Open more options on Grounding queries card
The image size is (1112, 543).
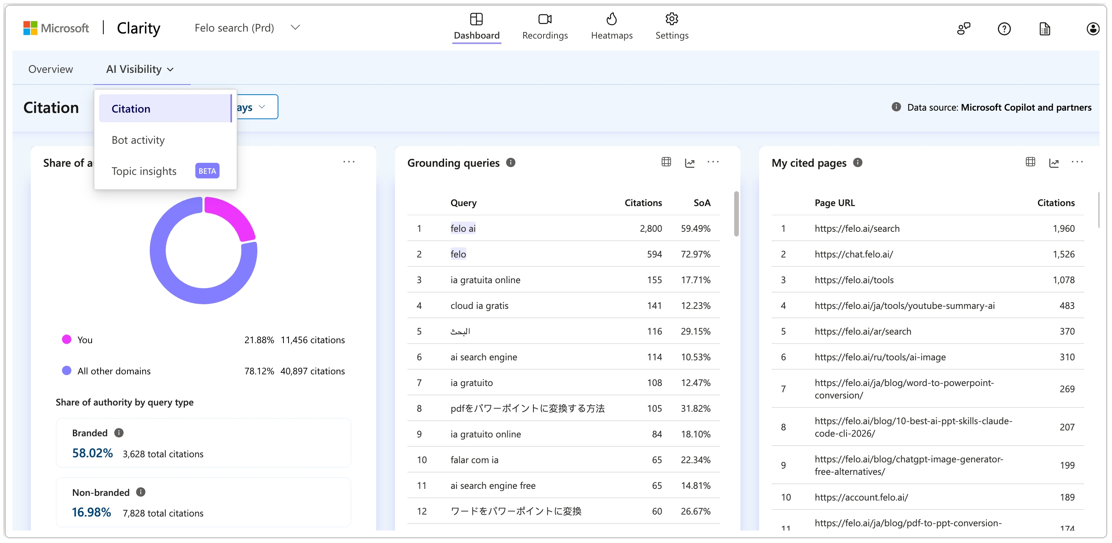click(x=713, y=162)
